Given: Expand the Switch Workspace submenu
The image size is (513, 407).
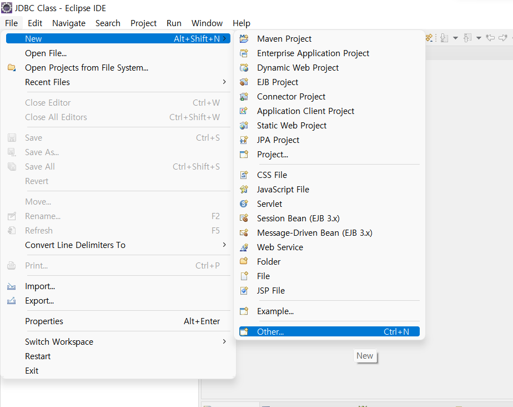Looking at the screenshot, I should (x=224, y=341).
